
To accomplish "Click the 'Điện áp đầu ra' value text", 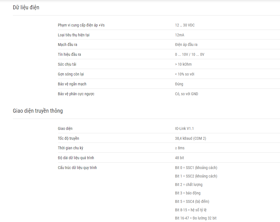I will (186, 45).
